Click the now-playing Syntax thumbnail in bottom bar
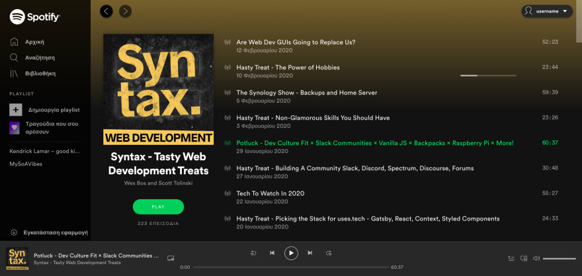 tap(17, 259)
